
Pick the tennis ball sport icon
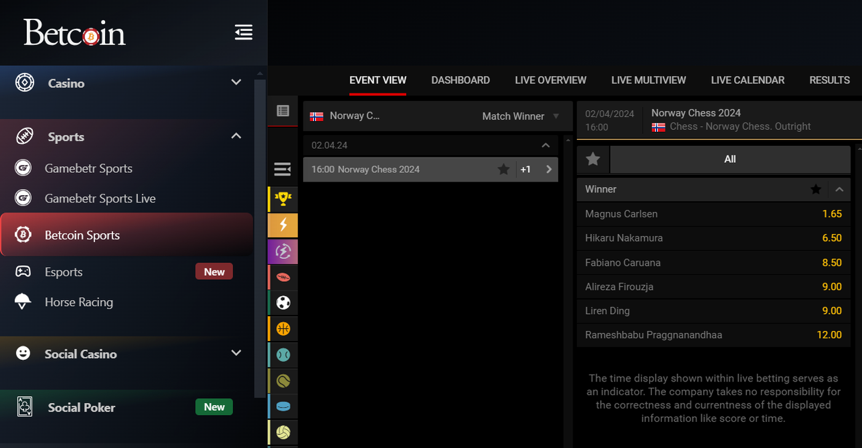[x=283, y=381]
